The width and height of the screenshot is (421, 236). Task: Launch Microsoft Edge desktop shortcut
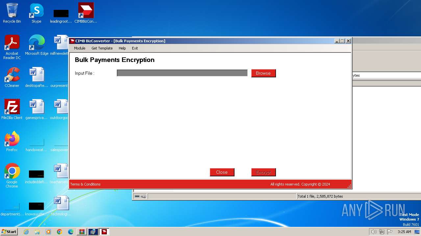click(37, 45)
